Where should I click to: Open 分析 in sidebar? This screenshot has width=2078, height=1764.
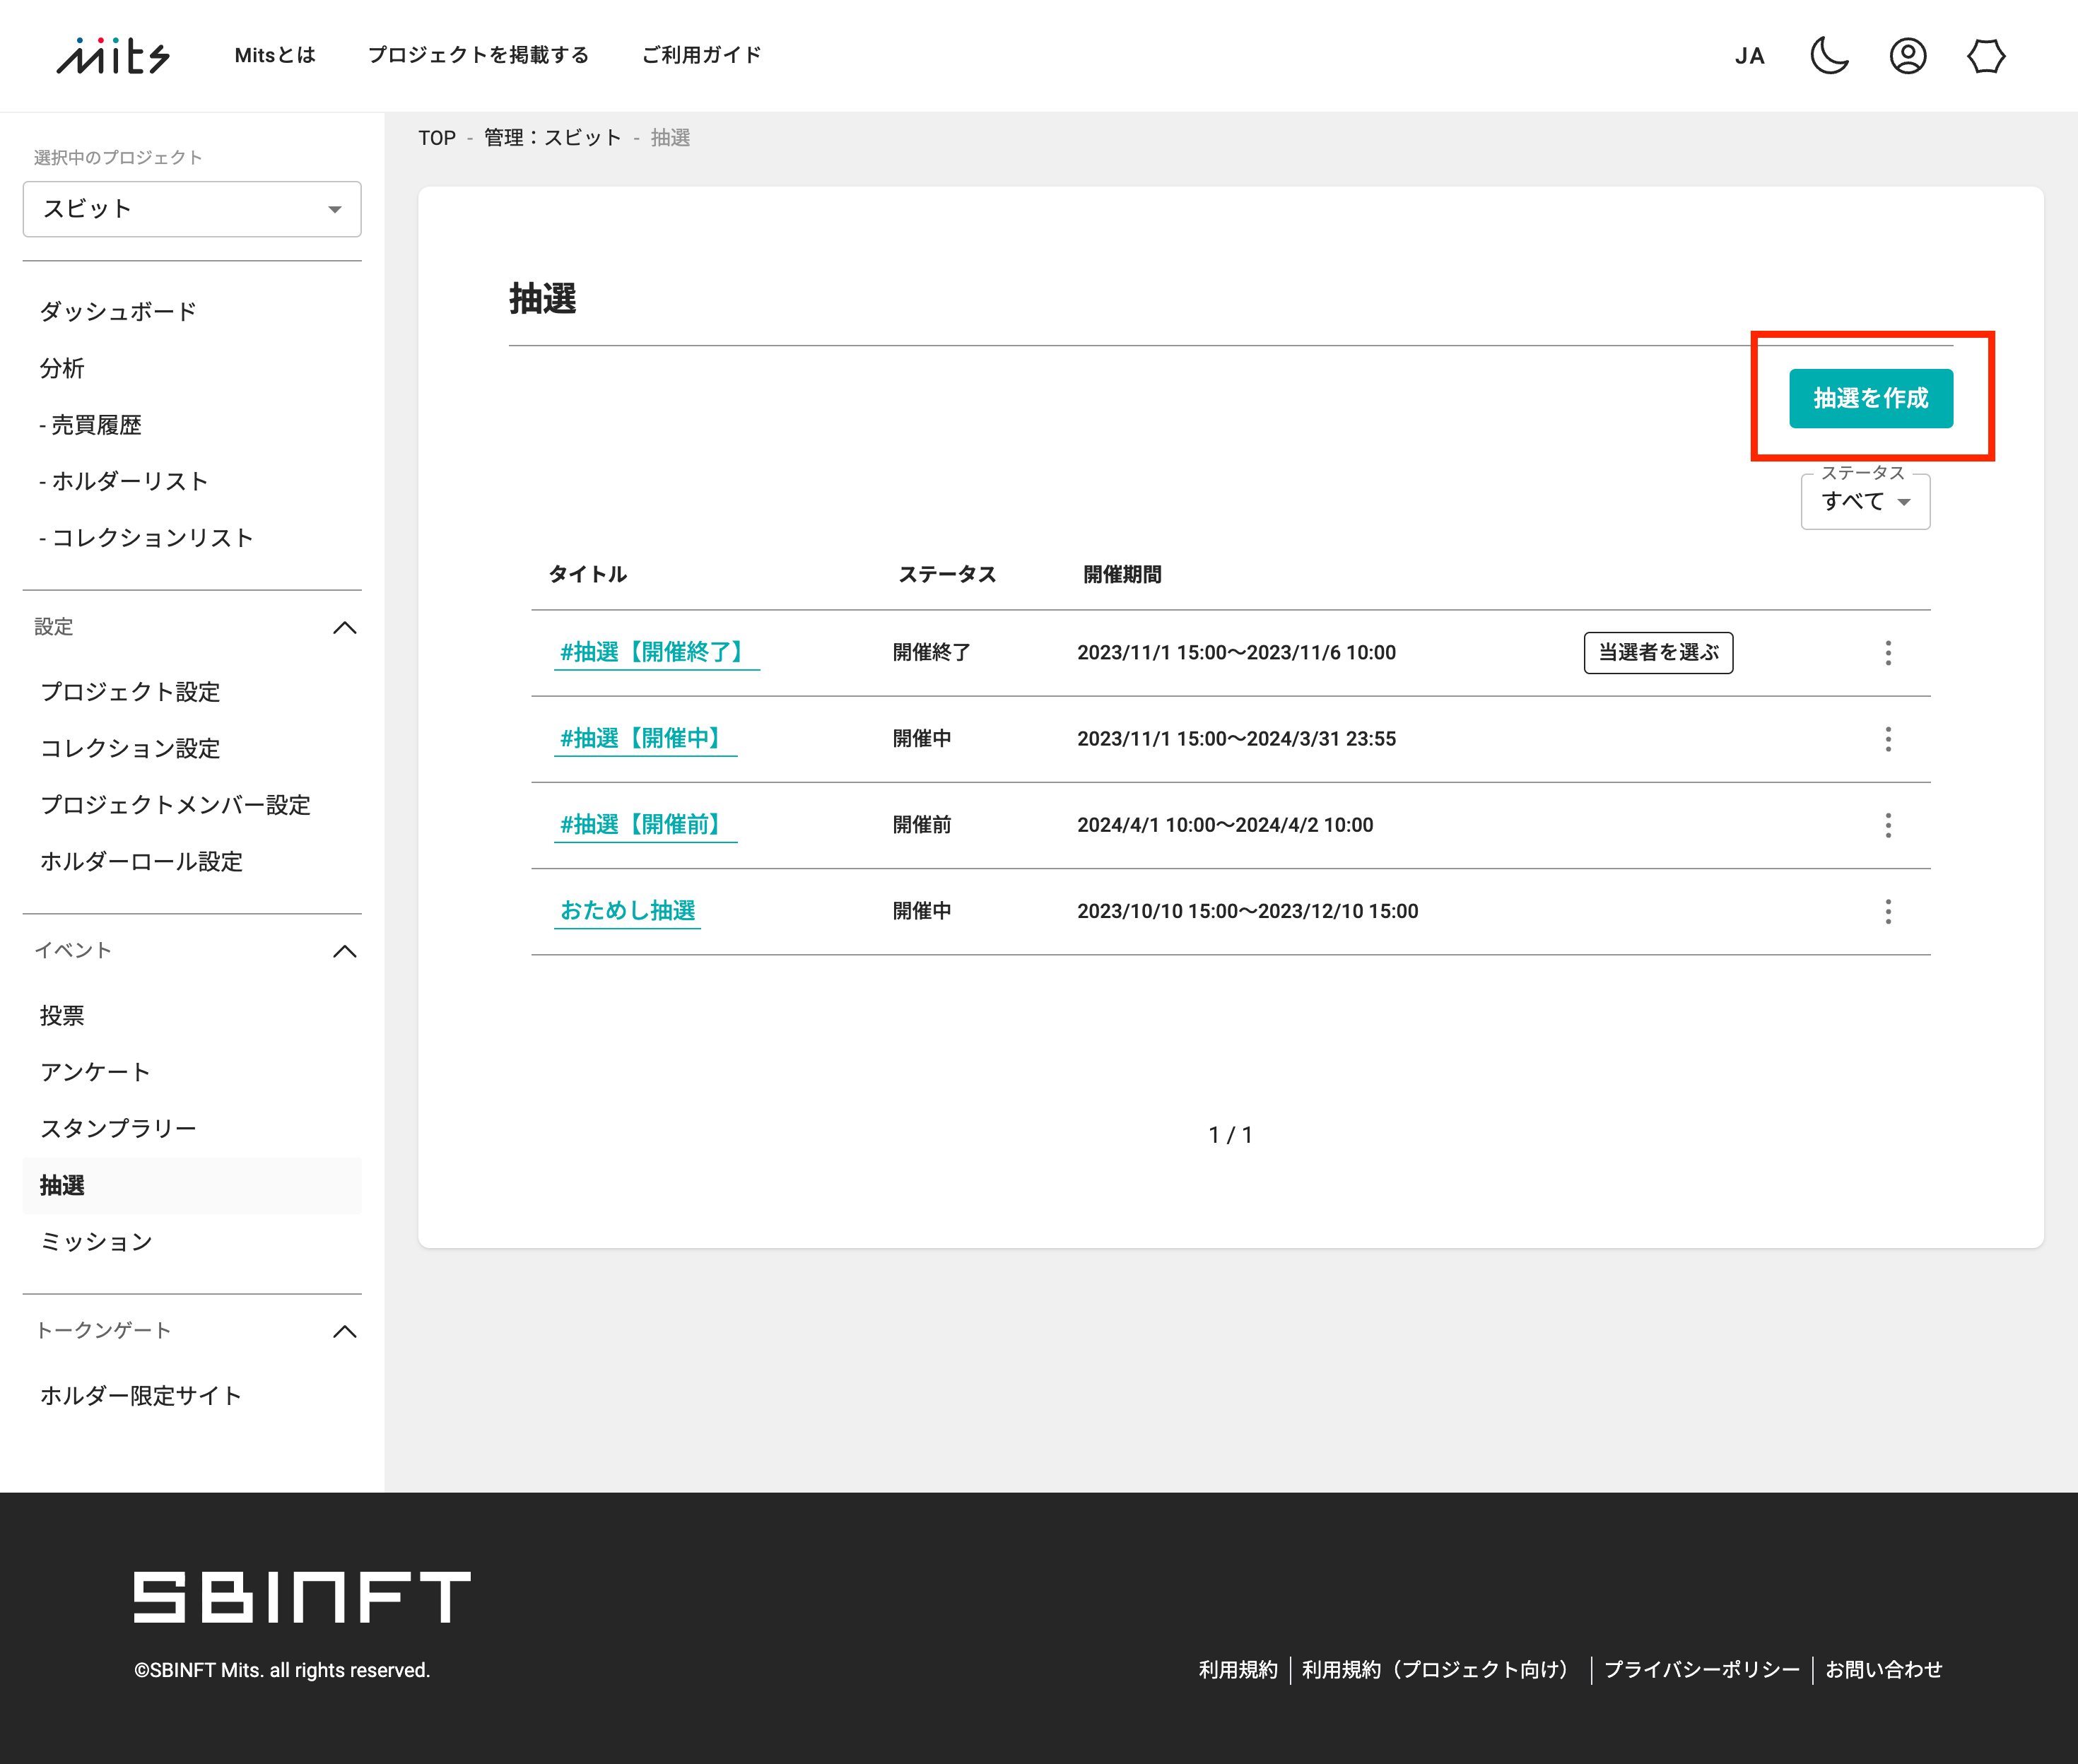coord(62,368)
